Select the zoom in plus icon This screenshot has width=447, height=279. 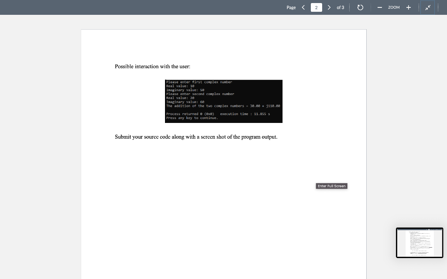click(408, 7)
